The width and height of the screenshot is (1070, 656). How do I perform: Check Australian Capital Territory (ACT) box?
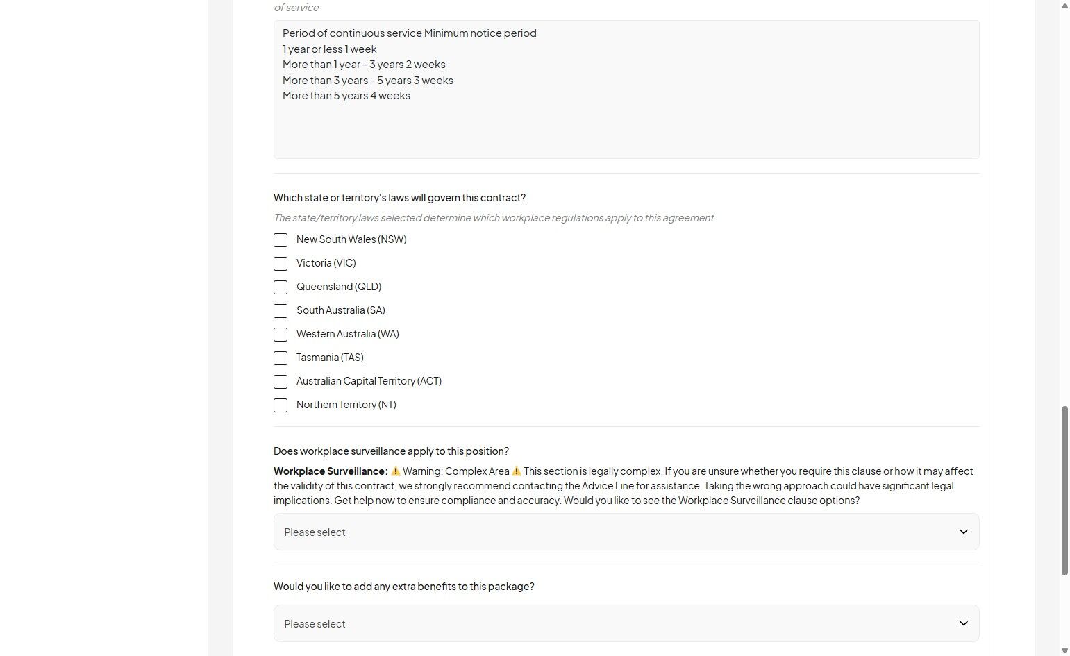click(x=281, y=382)
